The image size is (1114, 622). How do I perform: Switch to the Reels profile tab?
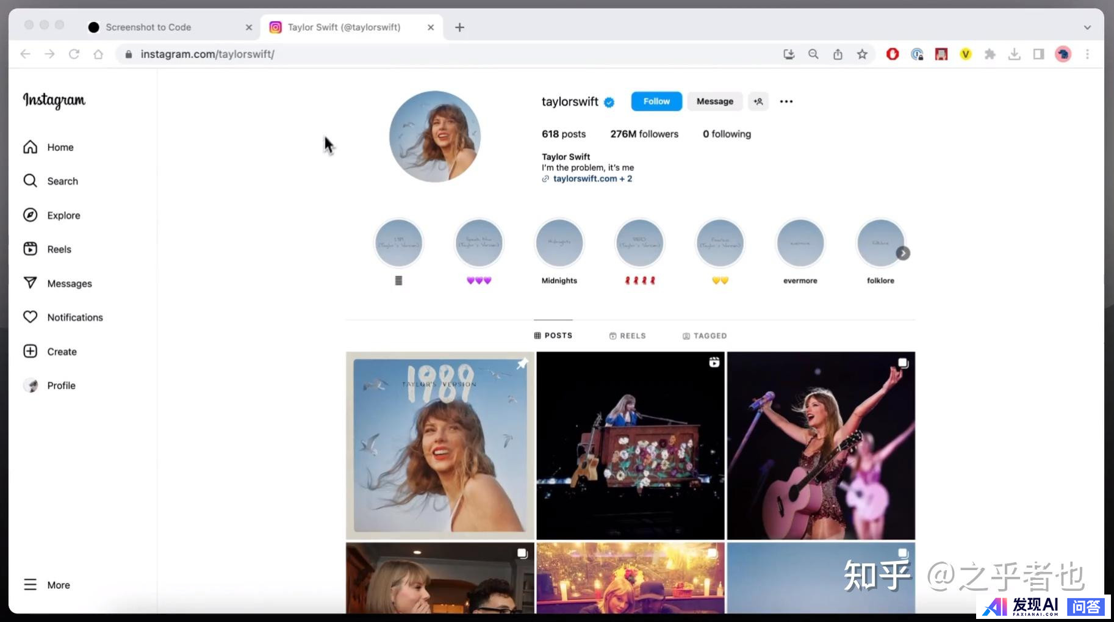(x=627, y=336)
